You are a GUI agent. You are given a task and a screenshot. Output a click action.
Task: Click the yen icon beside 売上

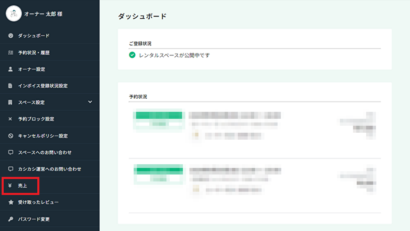click(x=10, y=186)
